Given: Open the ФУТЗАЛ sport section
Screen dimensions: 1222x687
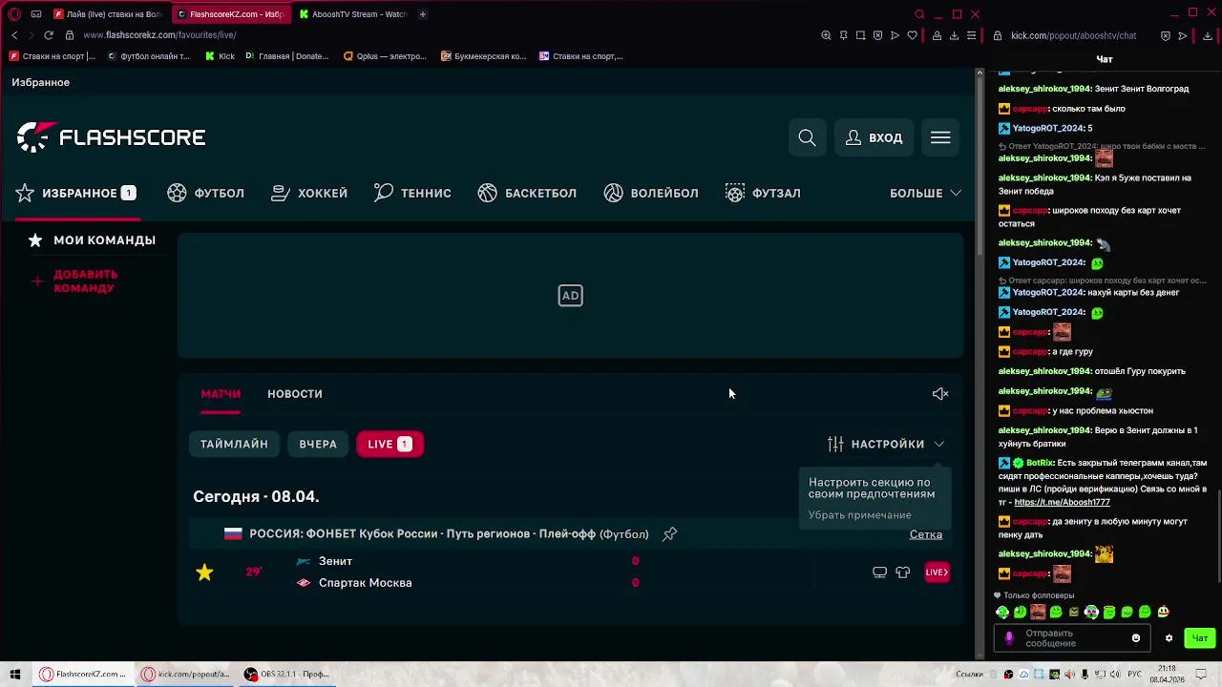Looking at the screenshot, I should click(x=763, y=193).
